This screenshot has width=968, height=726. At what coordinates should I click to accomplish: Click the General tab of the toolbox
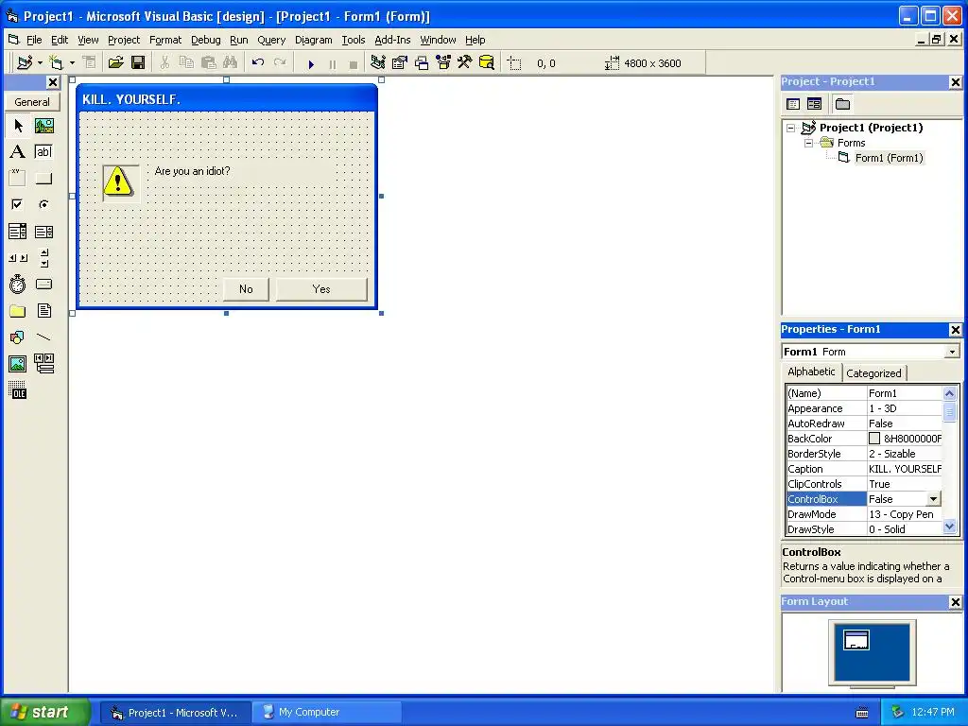pos(32,102)
